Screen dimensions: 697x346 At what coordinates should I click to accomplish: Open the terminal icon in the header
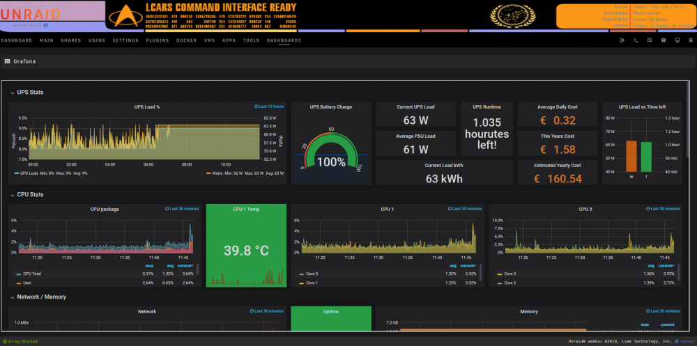(636, 40)
